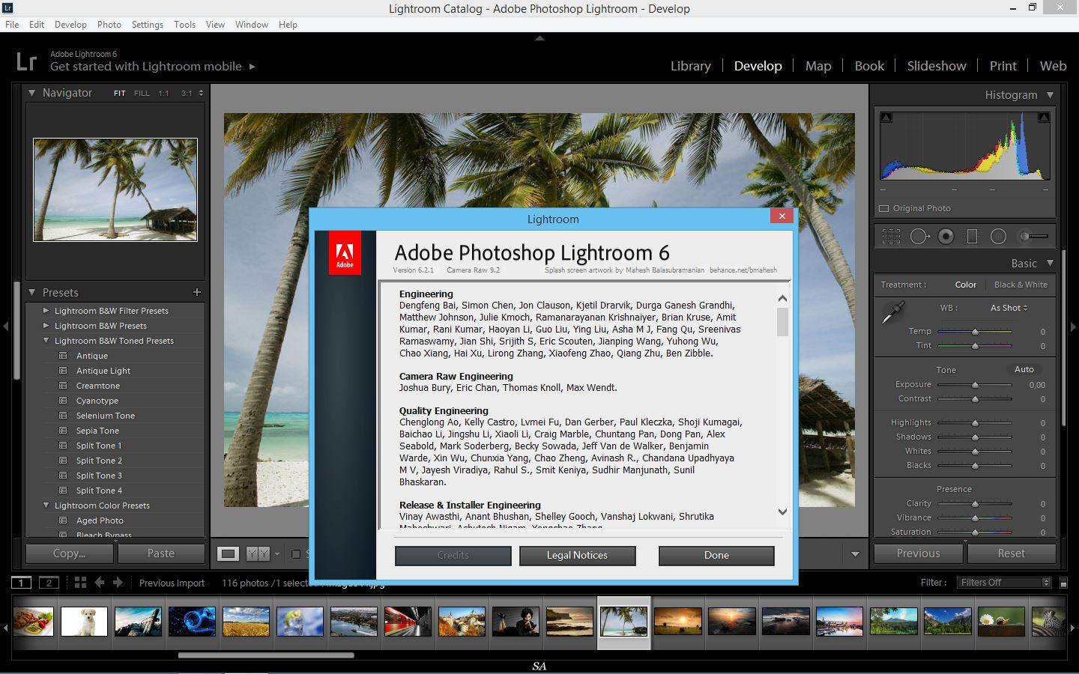Screen dimensions: 1079x674
Task: Pick the White Balance Selector eyedropper
Action: [x=892, y=312]
